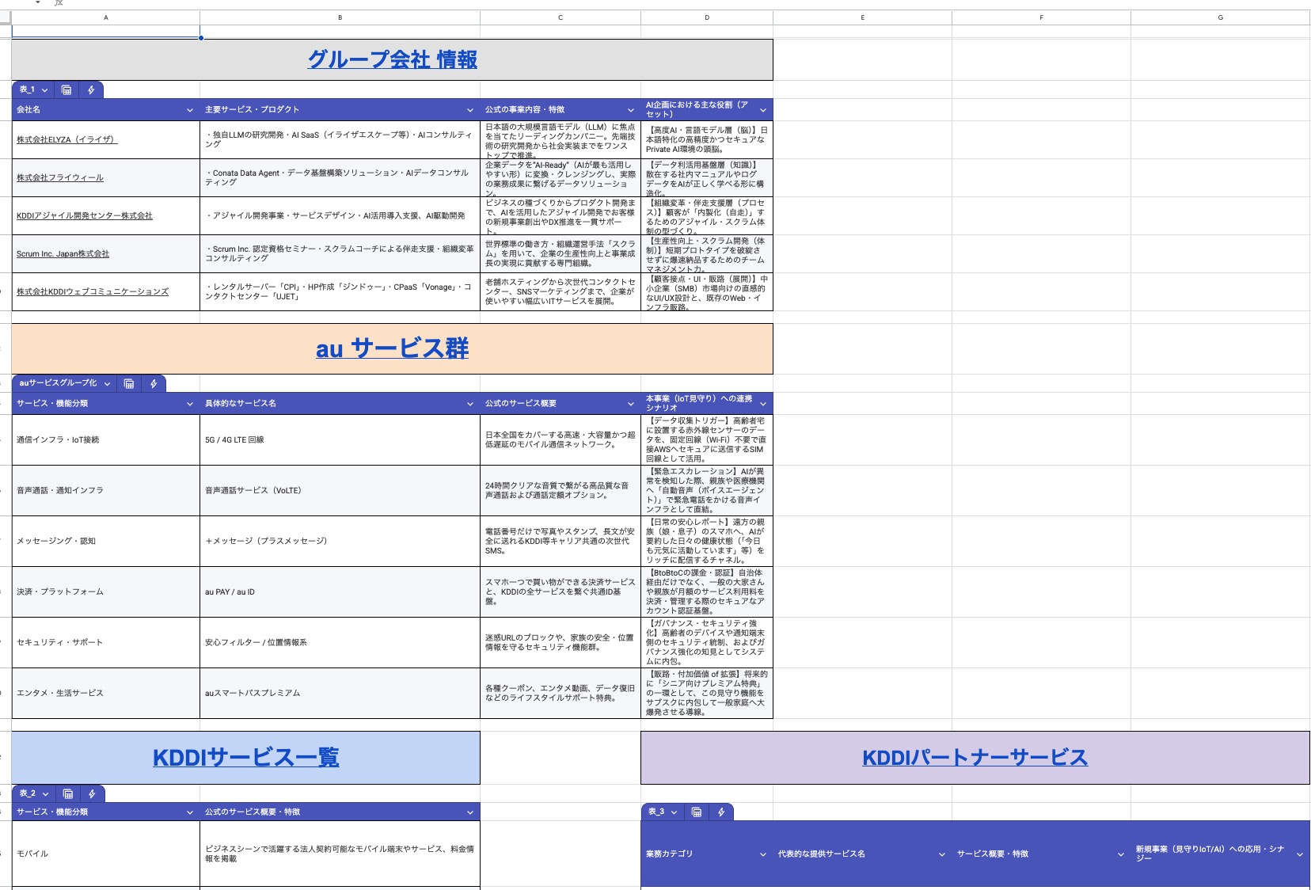
Task: Open filter dropdown for 主要サービス・プロダクト column
Action: click(470, 109)
